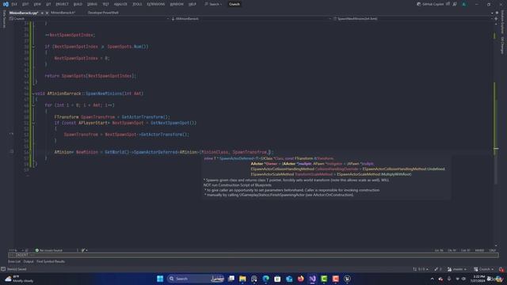Open Find Symbol Results tab
This screenshot has width=507, height=285.
pos(51,261)
